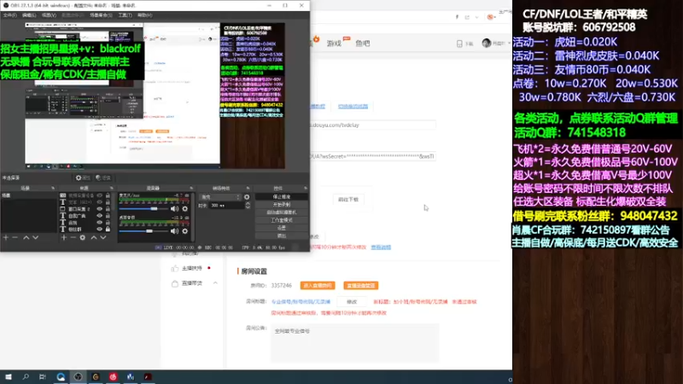683x384 pixels.
Task: Toggle visibility of the Text (GDI+) source
Action: 99,202
